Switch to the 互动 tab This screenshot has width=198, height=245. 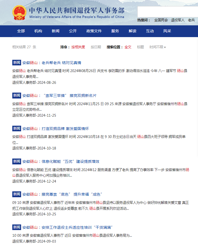(150, 31)
